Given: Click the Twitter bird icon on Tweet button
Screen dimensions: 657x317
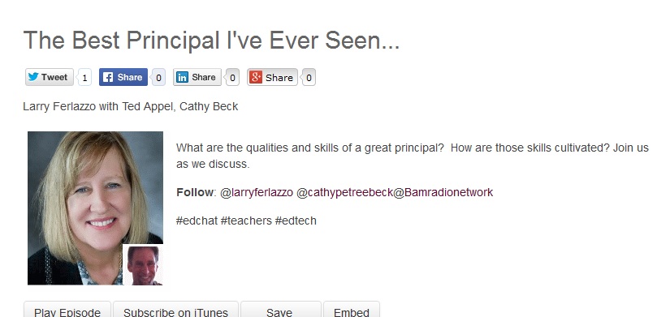Looking at the screenshot, I should coord(33,77).
